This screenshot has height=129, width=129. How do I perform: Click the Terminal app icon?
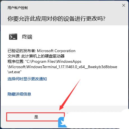[x=13, y=37]
